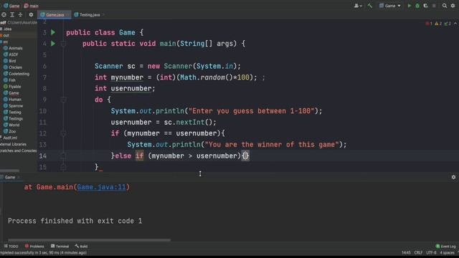Start debugging with the green bug icon
The image size is (459, 258).
click(x=417, y=6)
